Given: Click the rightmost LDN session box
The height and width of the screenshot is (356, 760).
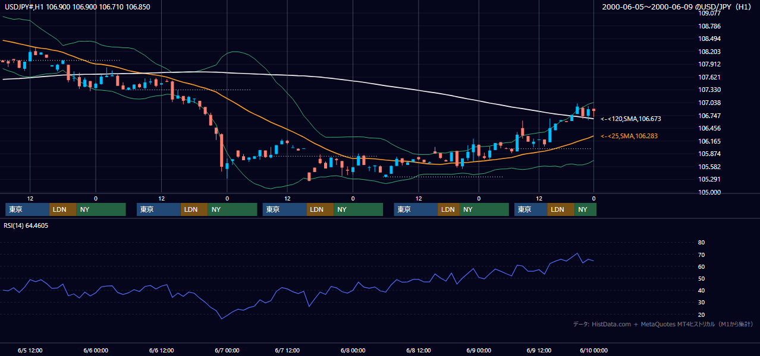Looking at the screenshot, I should (561, 209).
